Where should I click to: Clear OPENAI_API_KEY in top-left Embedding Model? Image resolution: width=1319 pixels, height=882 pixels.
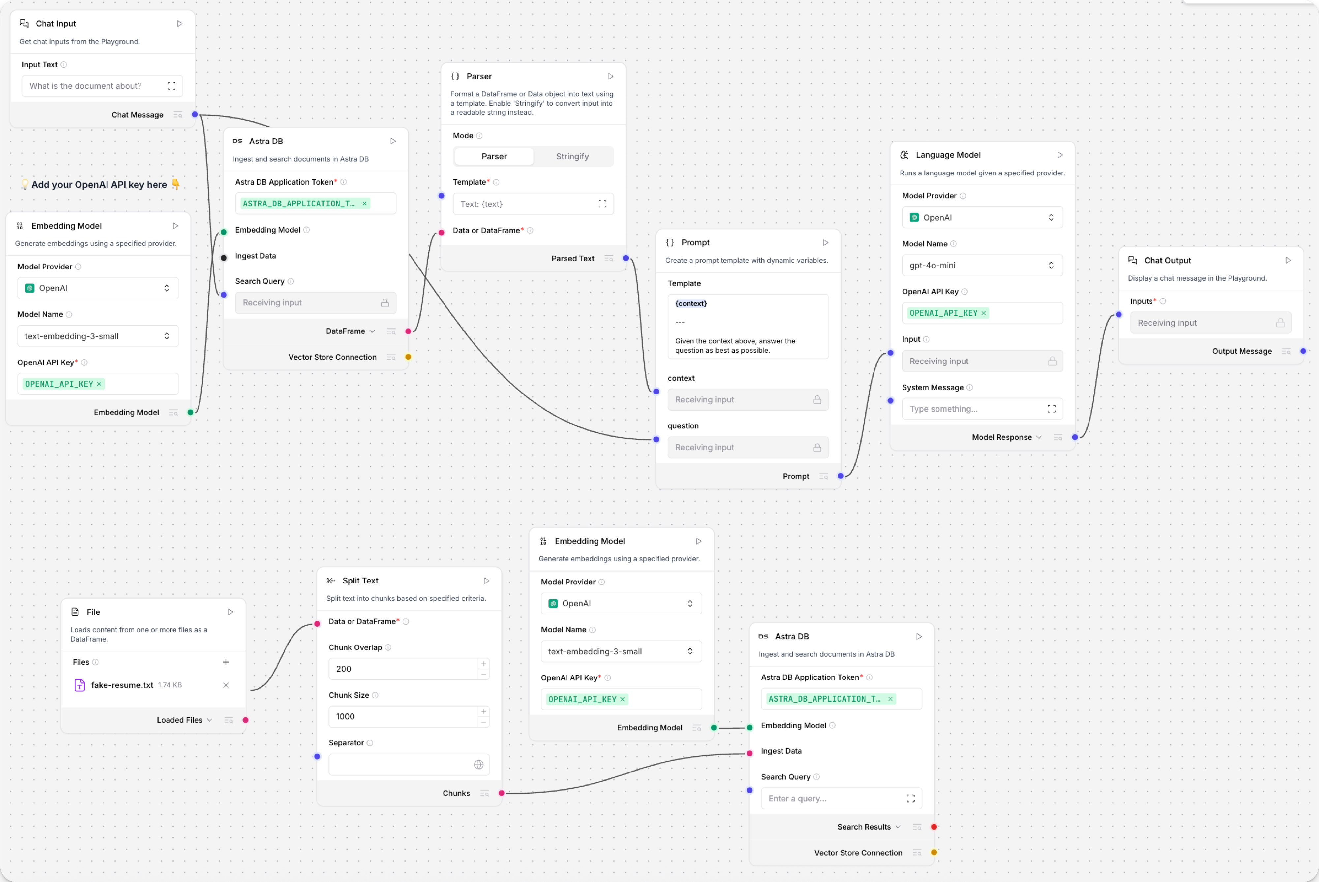(99, 384)
